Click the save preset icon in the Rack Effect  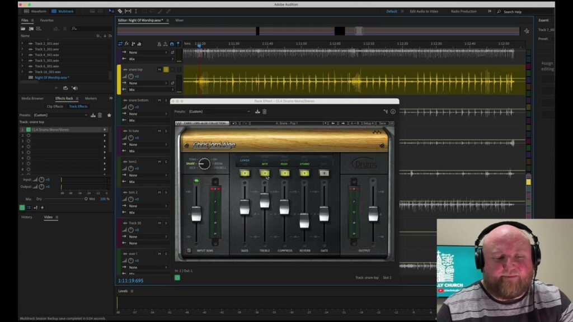click(x=257, y=111)
